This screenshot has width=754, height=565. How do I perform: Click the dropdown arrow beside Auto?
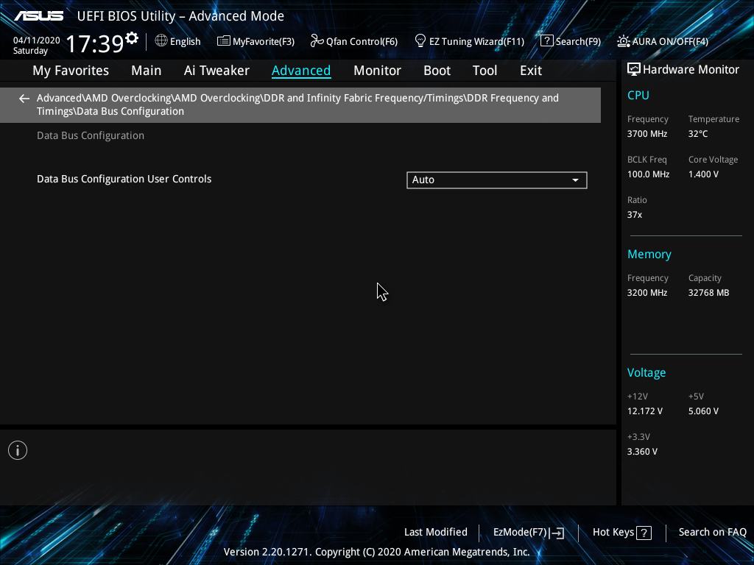[x=575, y=180]
